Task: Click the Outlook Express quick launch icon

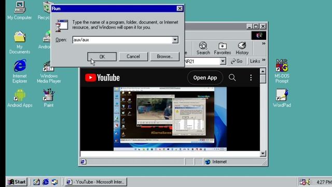Action: point(54,182)
